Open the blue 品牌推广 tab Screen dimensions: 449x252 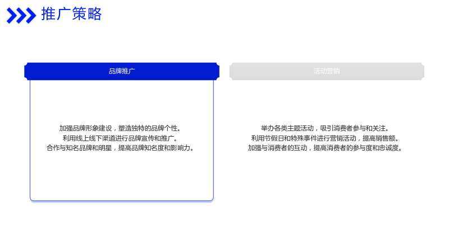(122, 71)
